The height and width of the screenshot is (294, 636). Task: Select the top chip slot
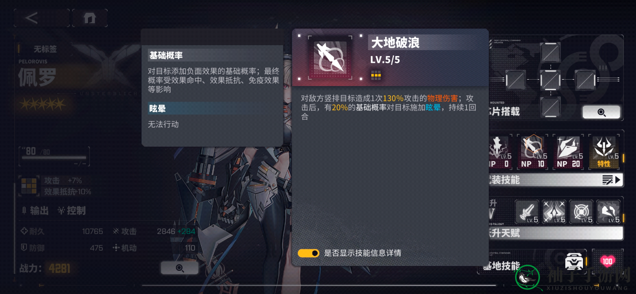[x=550, y=52]
